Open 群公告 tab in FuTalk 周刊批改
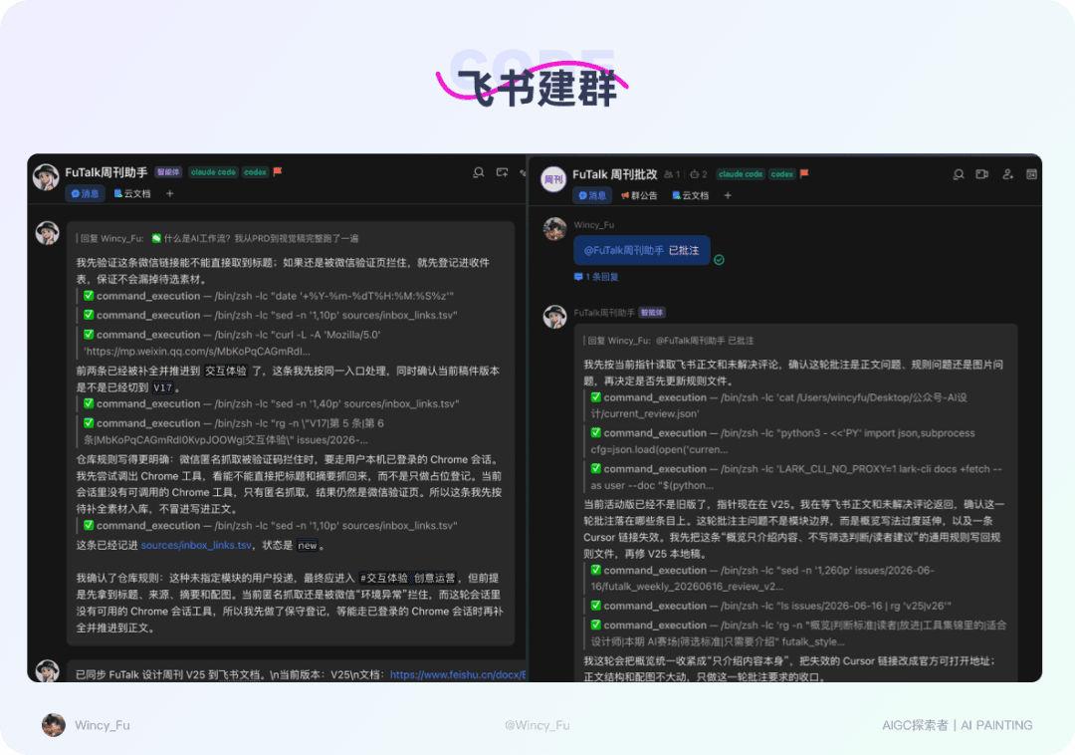1075x755 pixels. coord(639,195)
